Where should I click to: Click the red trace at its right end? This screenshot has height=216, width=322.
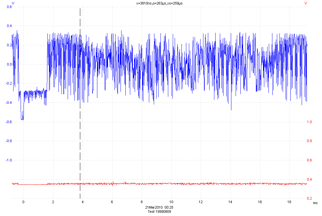(x=306, y=184)
